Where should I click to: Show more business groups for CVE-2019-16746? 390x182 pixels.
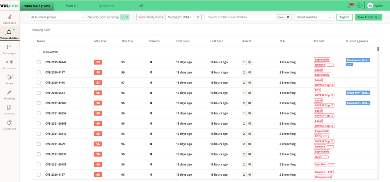(x=349, y=64)
